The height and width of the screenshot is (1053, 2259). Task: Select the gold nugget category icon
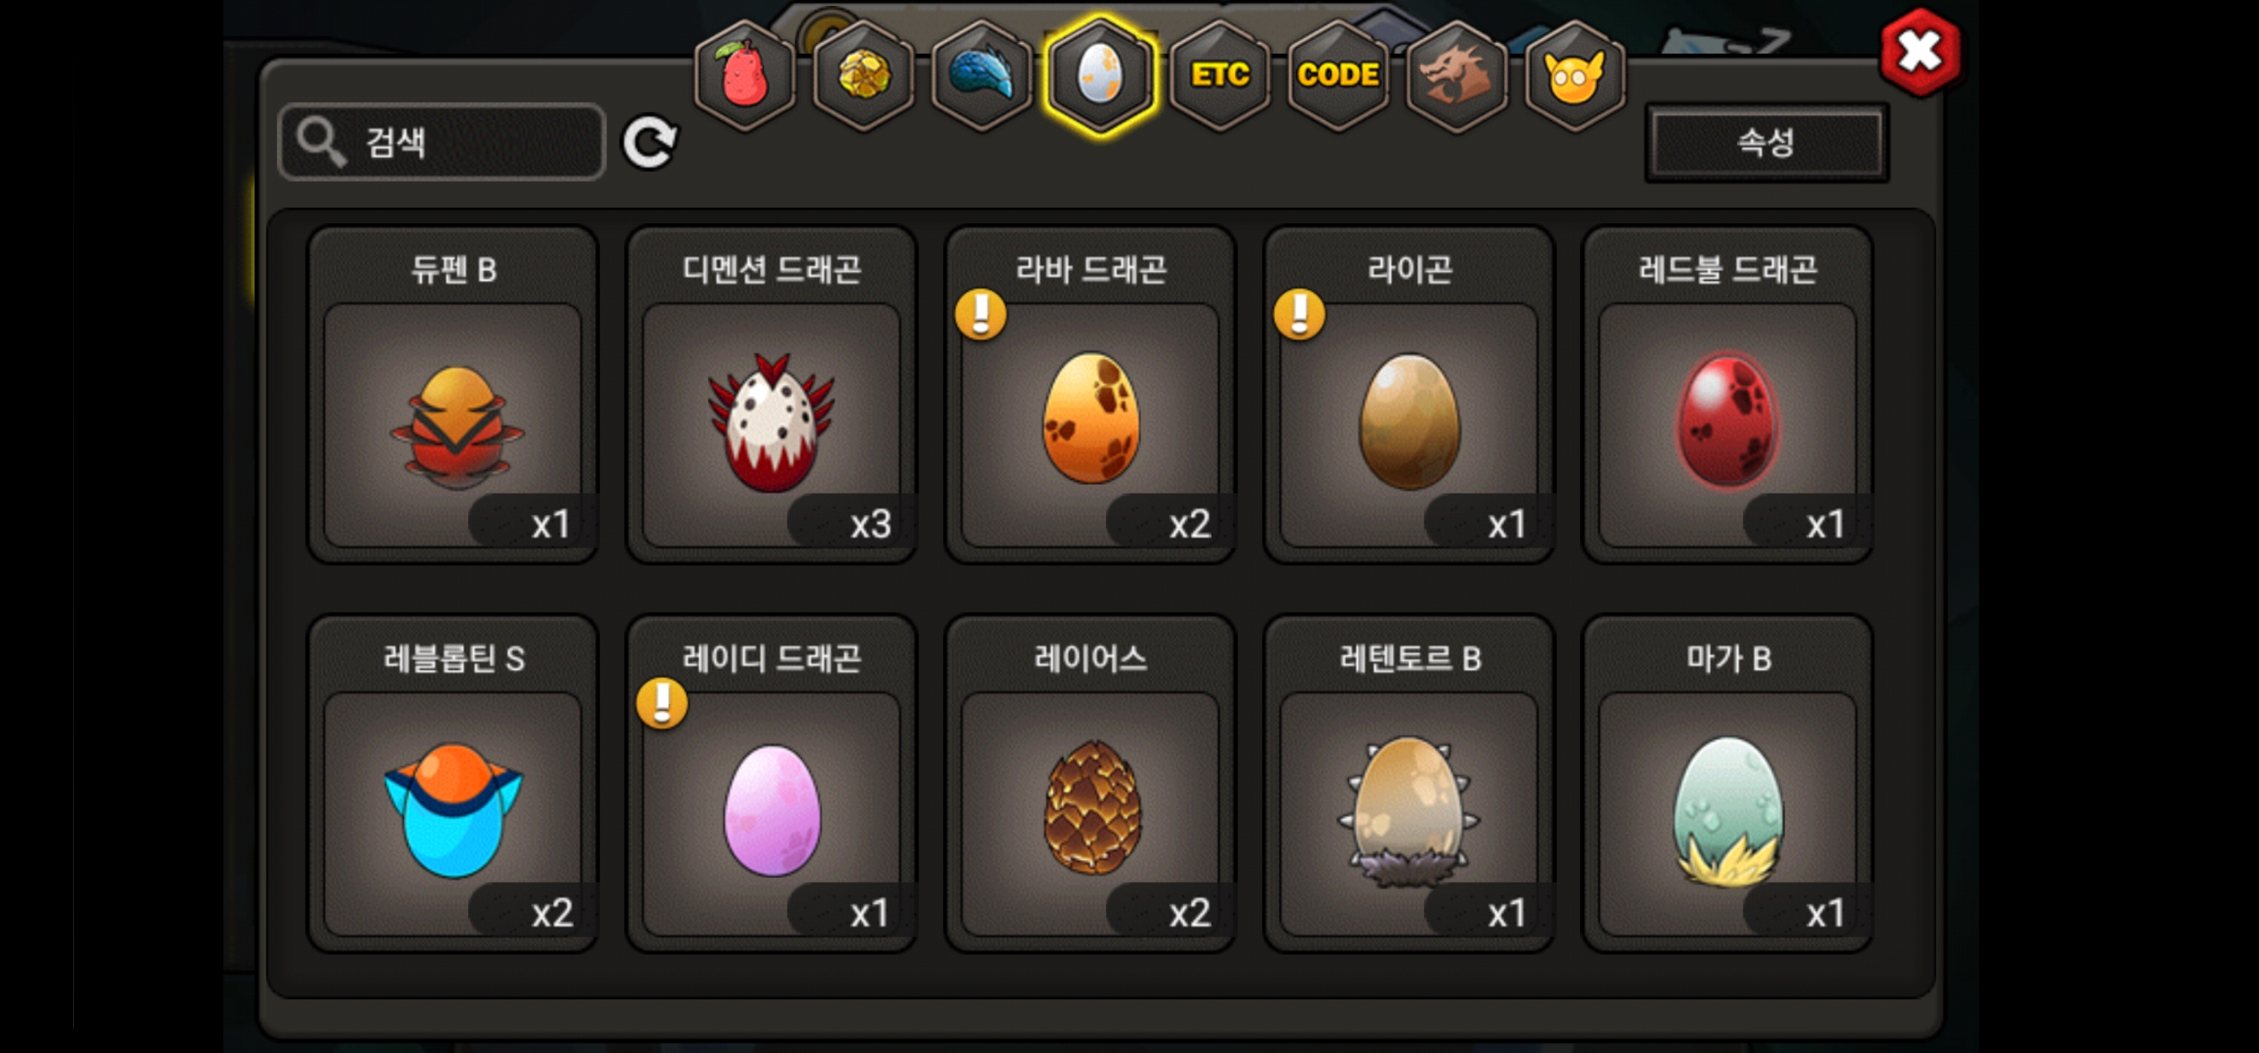(x=863, y=75)
